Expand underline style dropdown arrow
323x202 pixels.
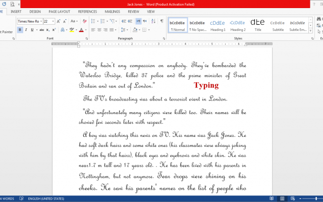(x=37, y=30)
